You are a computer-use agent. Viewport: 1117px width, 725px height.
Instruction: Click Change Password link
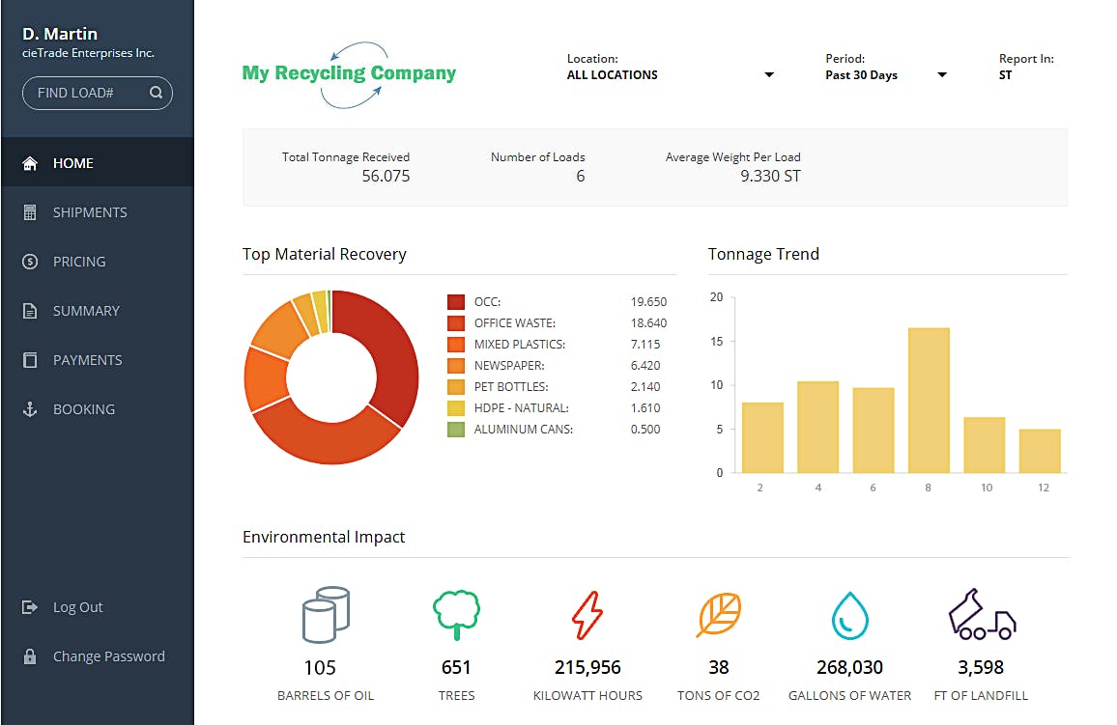pos(109,656)
